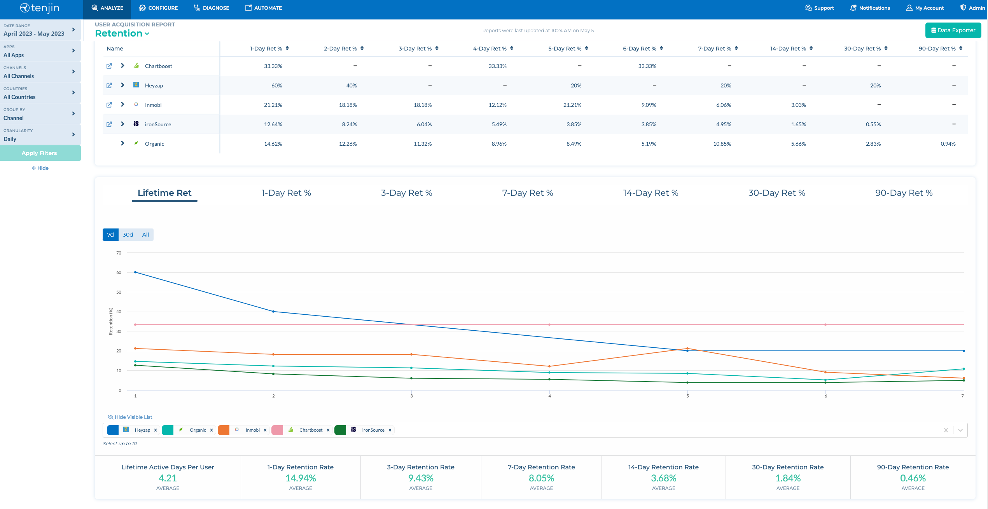The height and width of the screenshot is (509, 988).
Task: Clear all selected channels in visible list
Action: click(x=946, y=430)
